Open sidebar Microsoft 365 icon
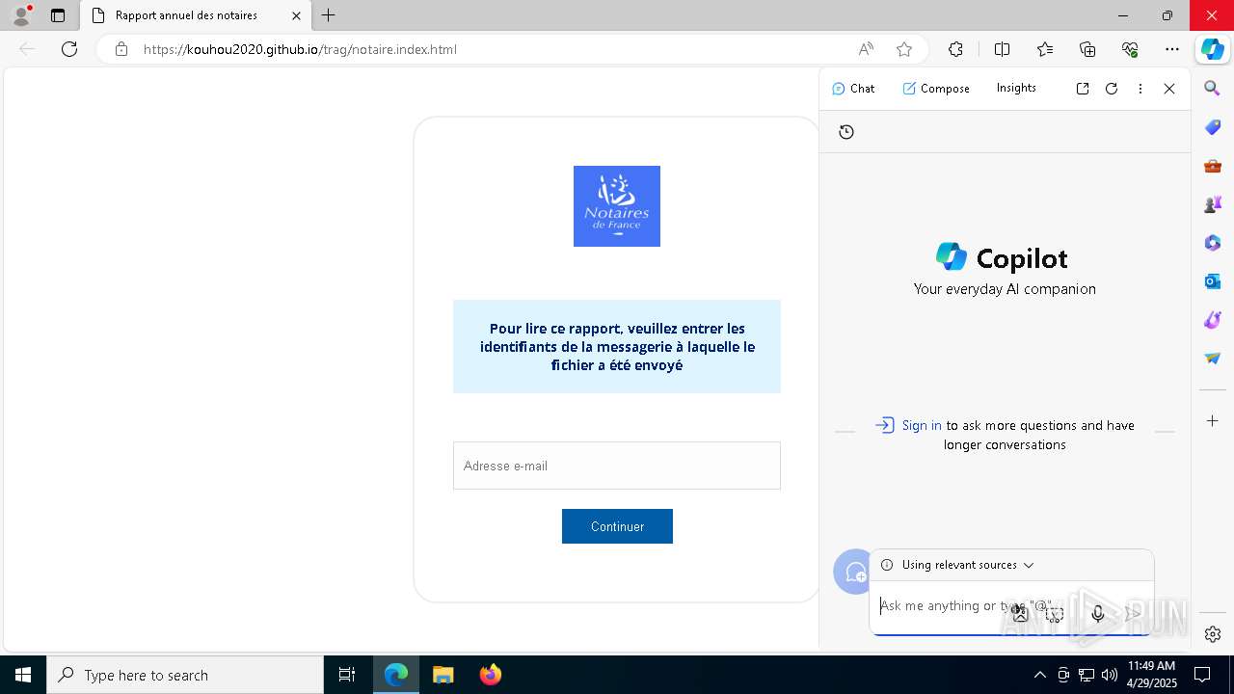 click(x=1213, y=243)
